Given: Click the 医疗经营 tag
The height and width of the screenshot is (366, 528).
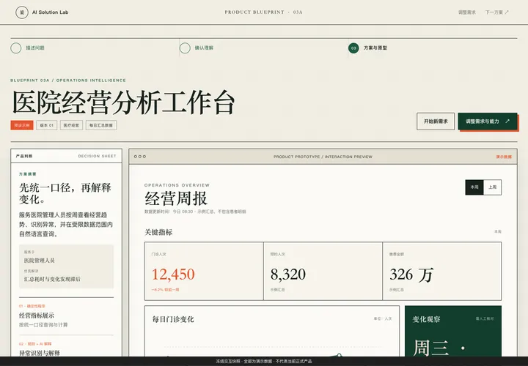Looking at the screenshot, I should point(71,125).
